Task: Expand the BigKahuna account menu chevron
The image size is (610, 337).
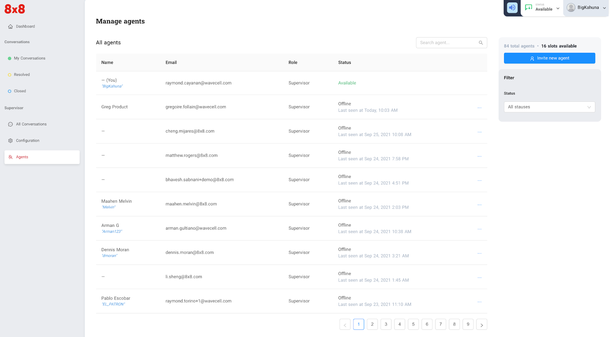Action: click(x=604, y=8)
